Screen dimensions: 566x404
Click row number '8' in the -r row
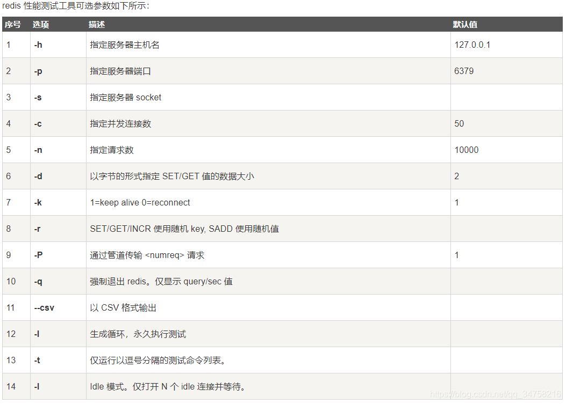(x=8, y=229)
